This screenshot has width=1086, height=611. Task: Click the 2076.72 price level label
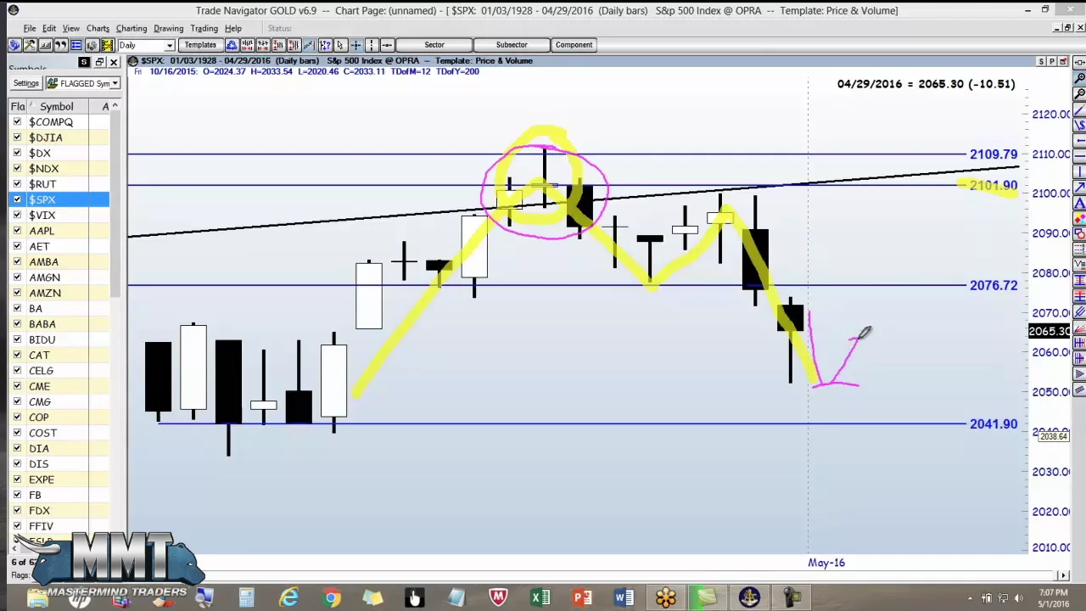pos(993,286)
